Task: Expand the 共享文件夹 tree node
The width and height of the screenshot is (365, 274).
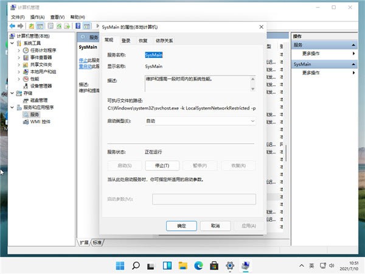Action: click(19, 65)
